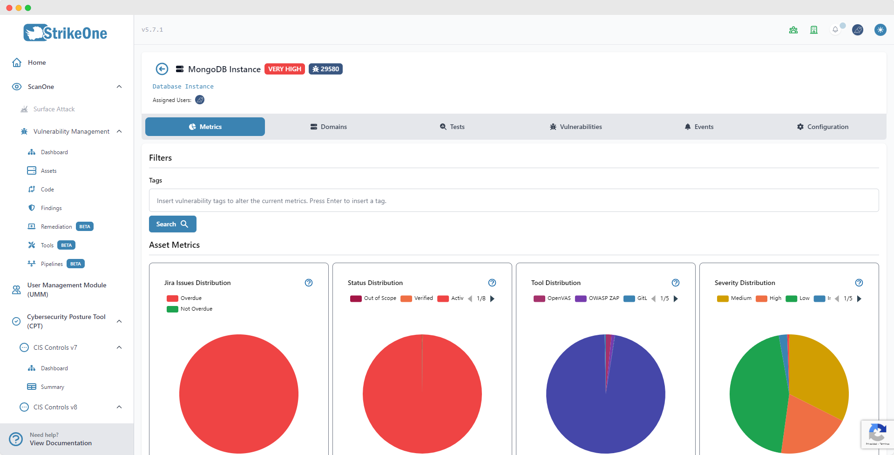This screenshot has width=894, height=455.
Task: Open Jira Issues Distribution help icon
Action: click(x=309, y=283)
